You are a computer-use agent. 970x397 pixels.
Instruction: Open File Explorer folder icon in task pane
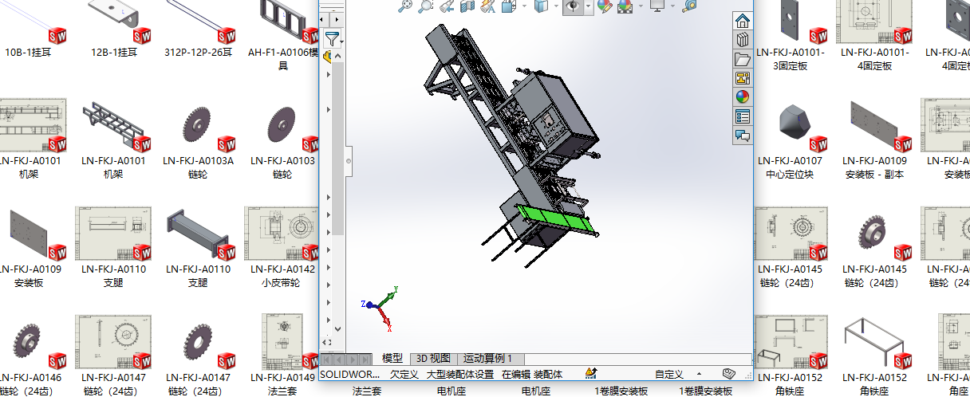743,59
